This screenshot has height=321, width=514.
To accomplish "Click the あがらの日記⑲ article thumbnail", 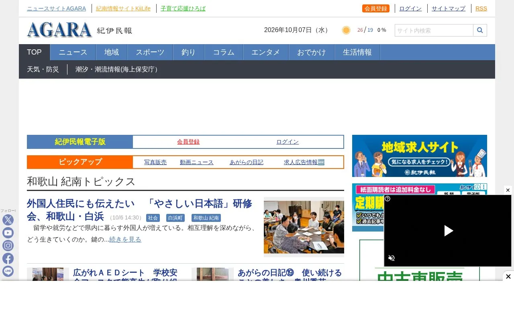I will [212, 274].
